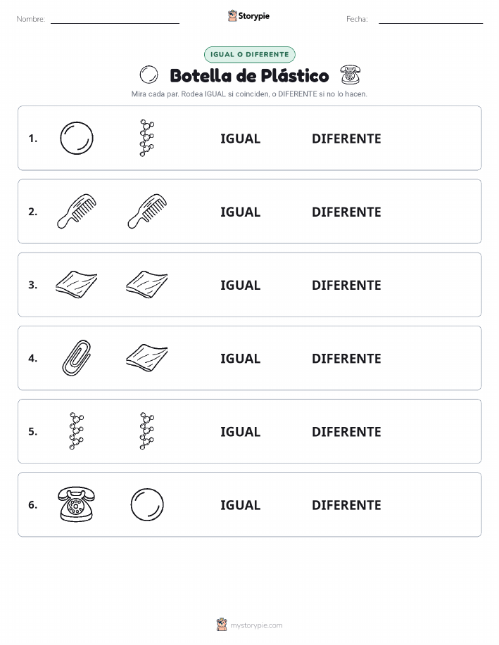
Task: Click the paperclip icon in row 4
Action: coord(77,358)
